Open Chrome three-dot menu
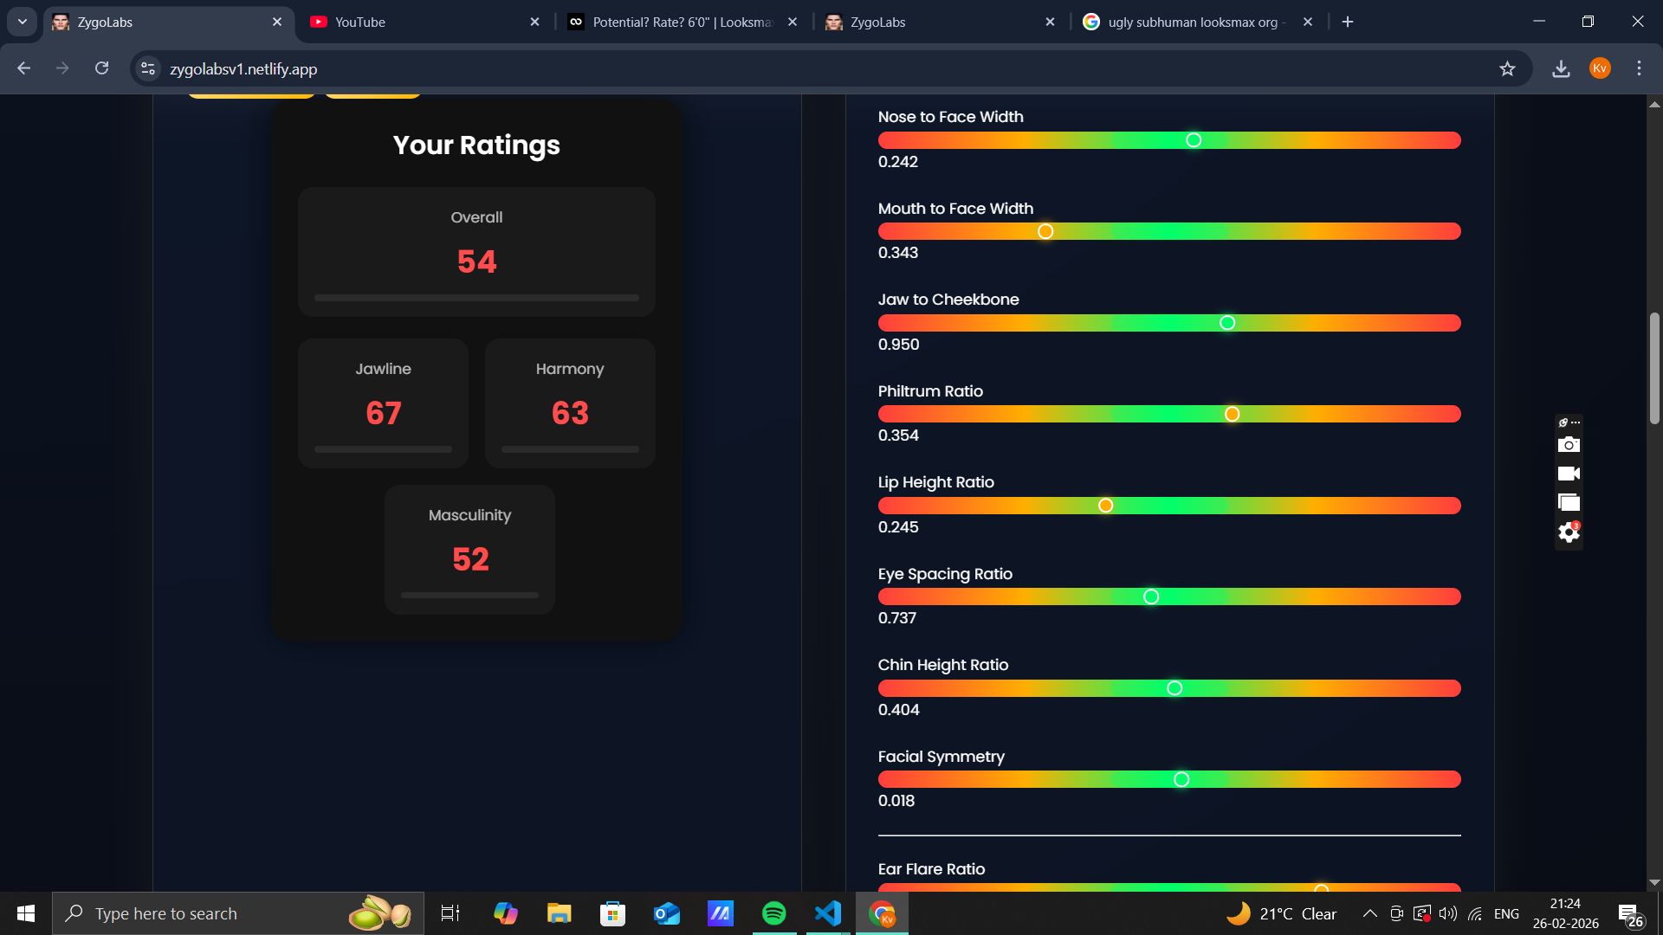Screen dimensions: 1663x935 (x=1639, y=68)
